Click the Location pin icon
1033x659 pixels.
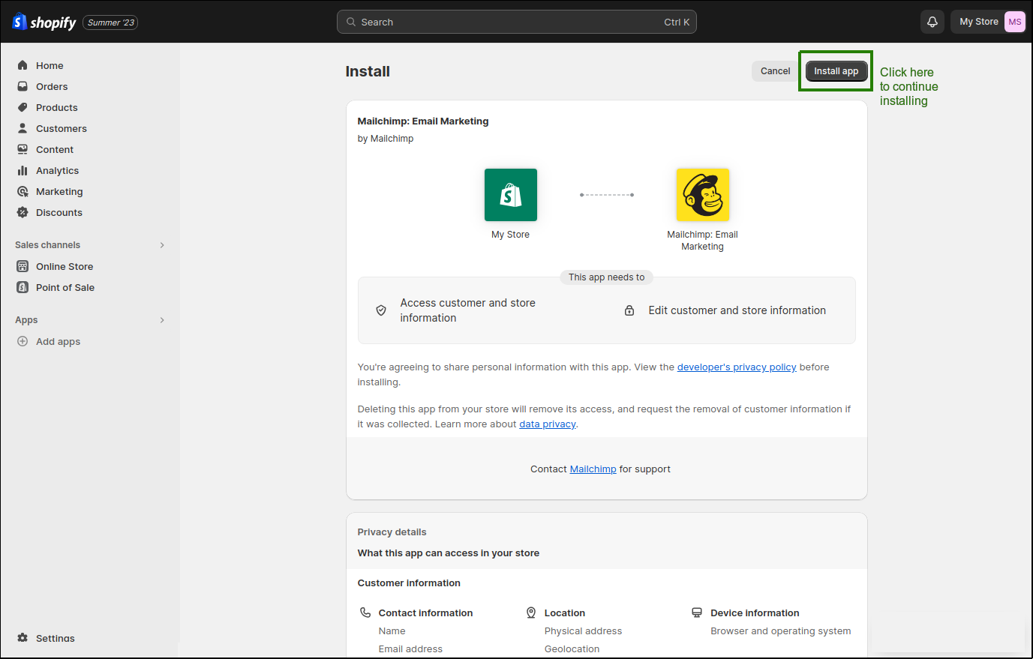[x=531, y=613]
